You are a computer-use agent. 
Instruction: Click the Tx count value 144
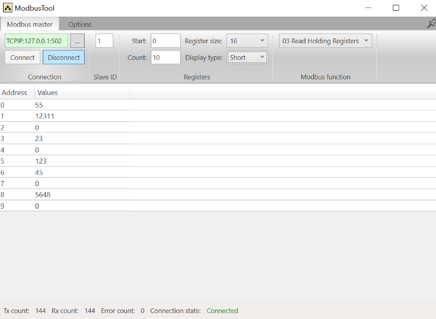point(40,311)
